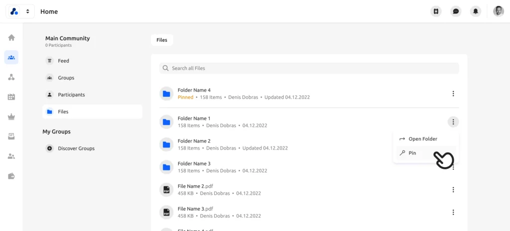Click the app logo in top bar
Viewport: 510px width, 231px height.
point(14,11)
